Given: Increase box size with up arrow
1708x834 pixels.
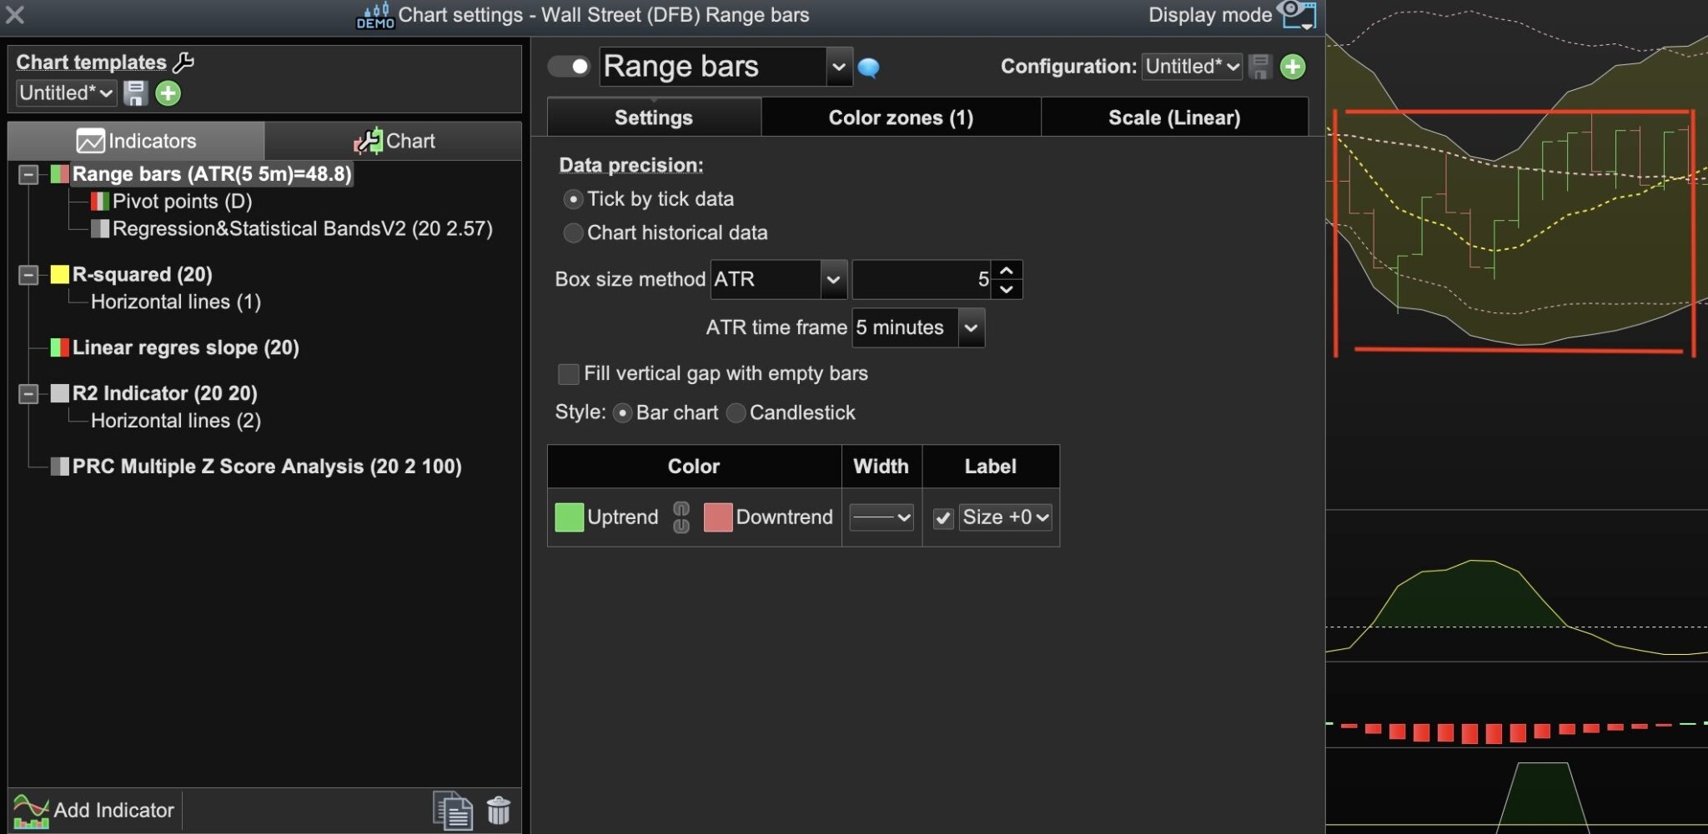Looking at the screenshot, I should 1007,271.
